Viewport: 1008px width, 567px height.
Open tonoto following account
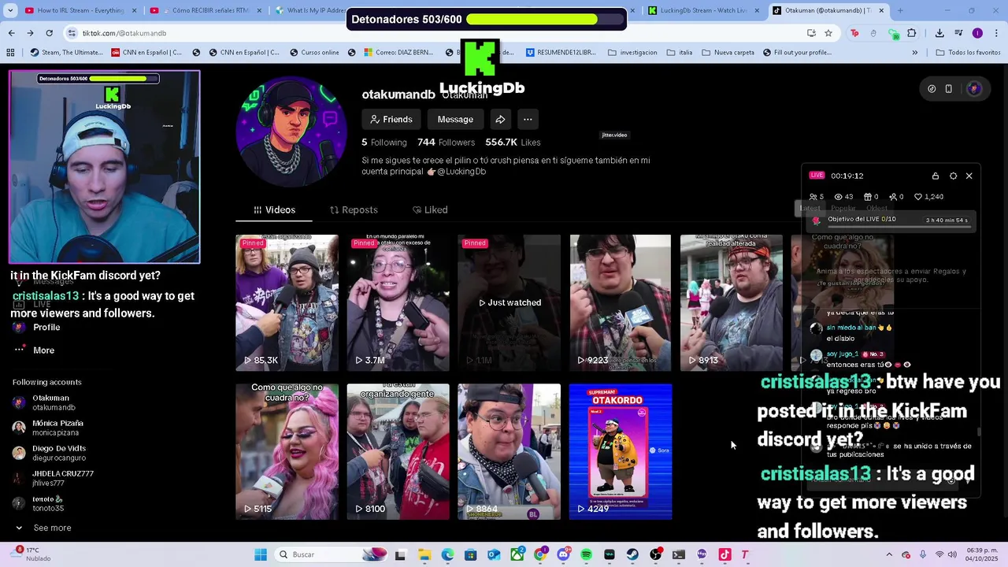point(39,503)
